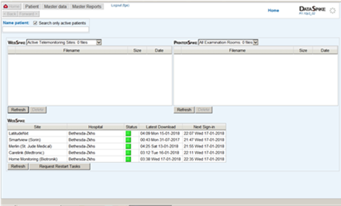Viewport: 341px width, 206px height.
Task: Click Delete under the PrinterSpike file list
Action: coord(204,110)
